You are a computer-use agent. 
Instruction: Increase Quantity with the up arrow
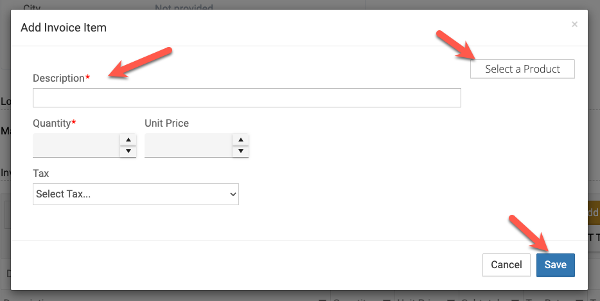coord(128,140)
